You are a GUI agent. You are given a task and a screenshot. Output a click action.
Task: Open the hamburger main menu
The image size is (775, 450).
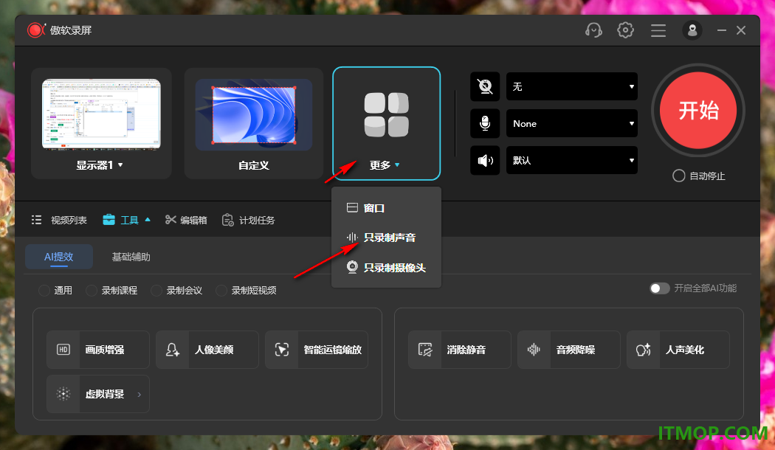658,31
